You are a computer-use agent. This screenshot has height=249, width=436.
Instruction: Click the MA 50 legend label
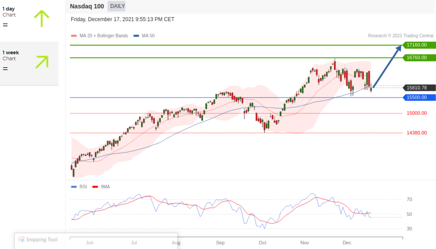click(147, 36)
